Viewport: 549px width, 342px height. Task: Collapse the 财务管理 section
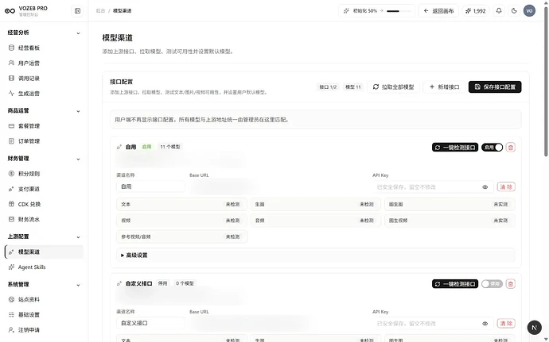pos(78,159)
